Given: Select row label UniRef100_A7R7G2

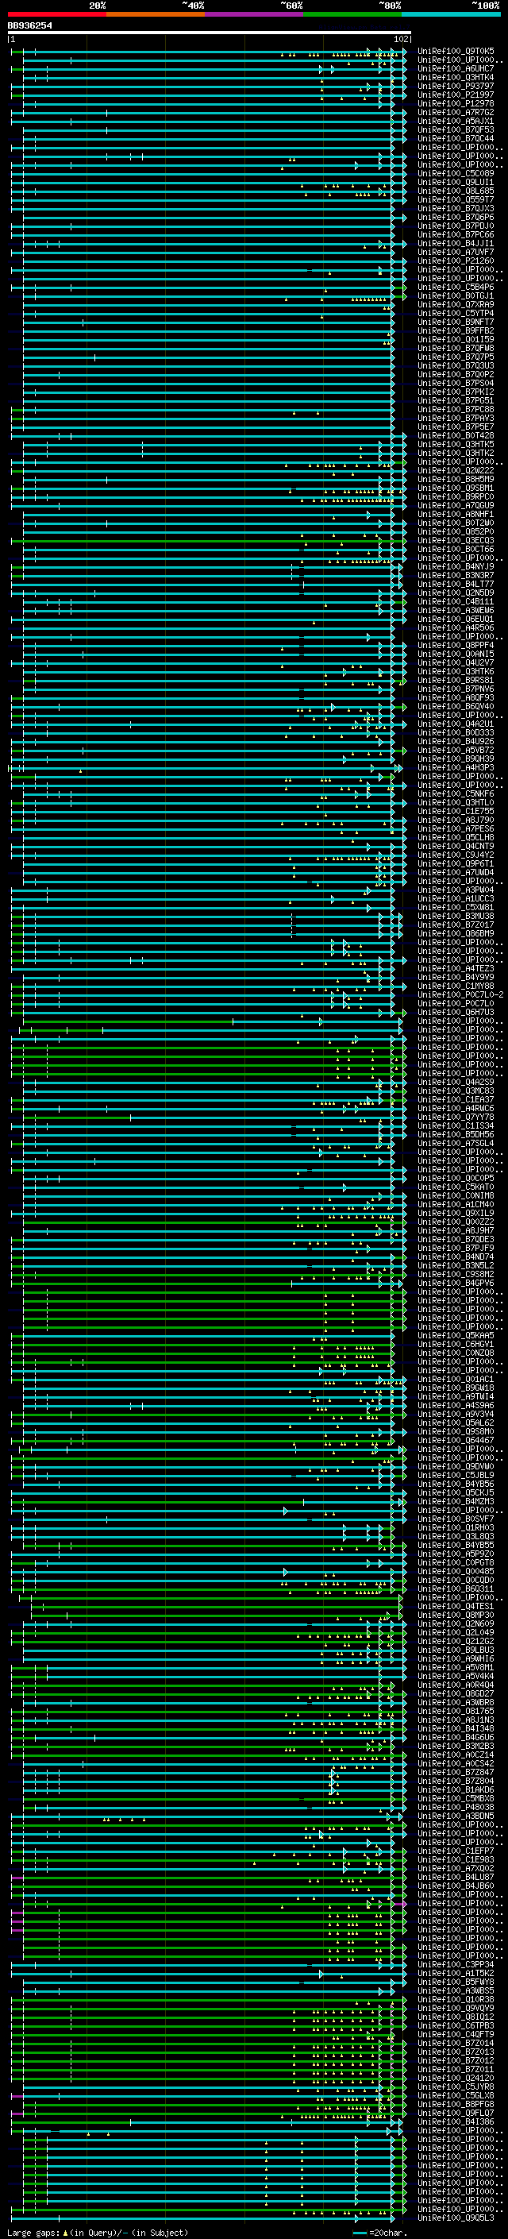Looking at the screenshot, I should click(x=456, y=112).
